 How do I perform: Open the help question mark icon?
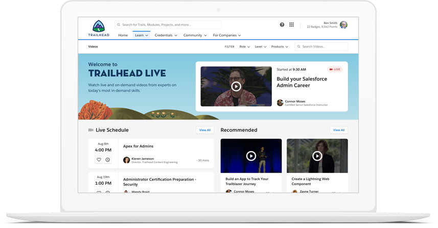(x=282, y=24)
